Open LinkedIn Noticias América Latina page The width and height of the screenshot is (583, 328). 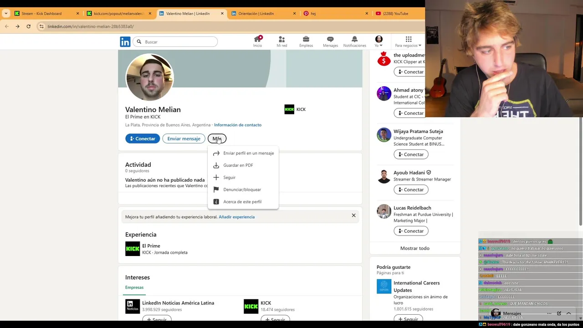pyautogui.click(x=178, y=303)
